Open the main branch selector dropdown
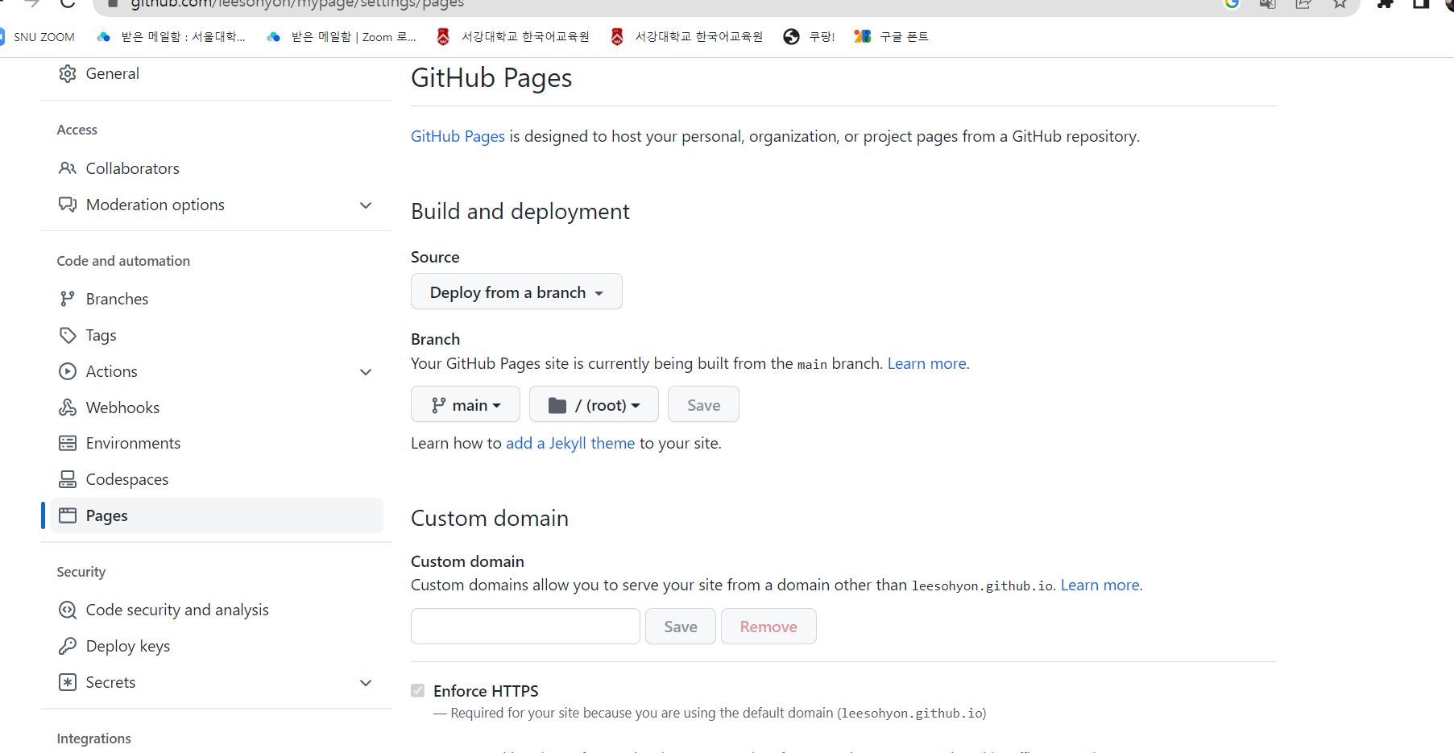 (x=466, y=404)
